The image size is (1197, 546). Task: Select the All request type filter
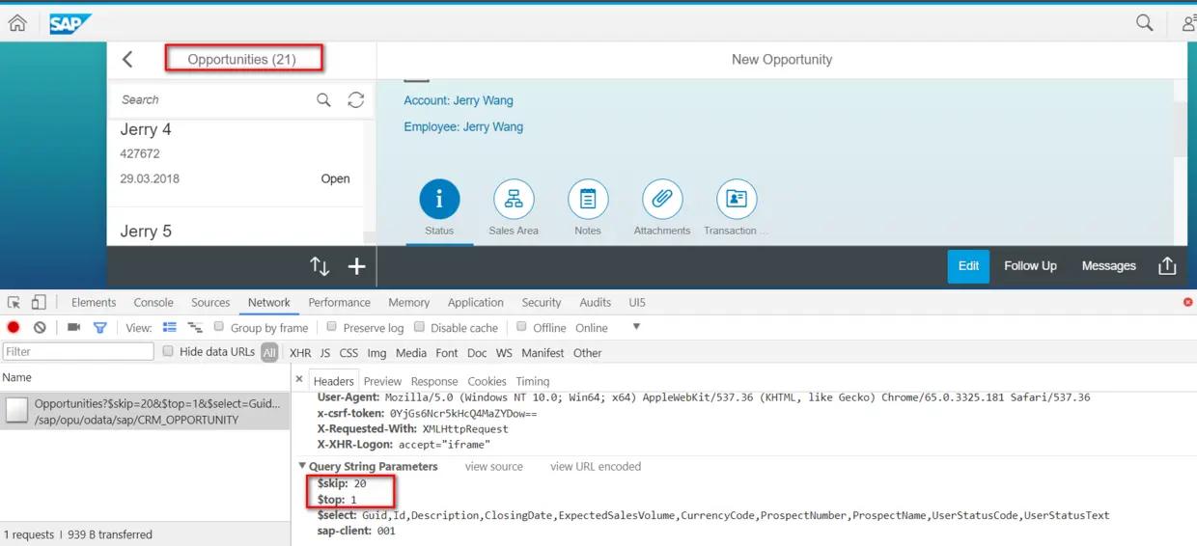[x=269, y=353]
